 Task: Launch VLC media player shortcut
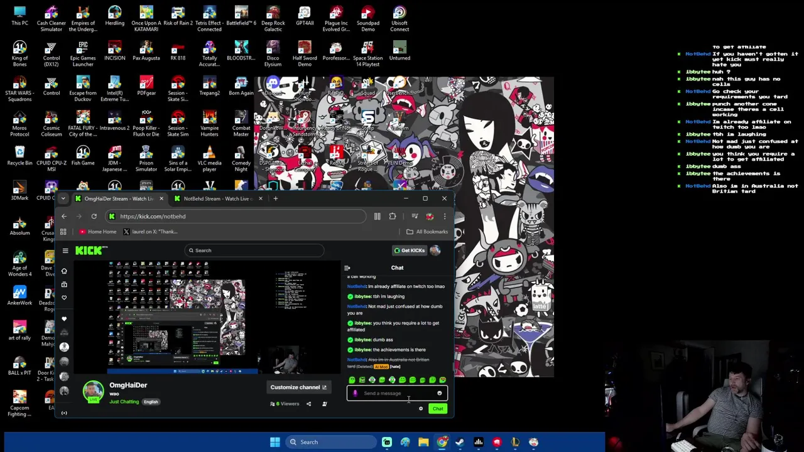click(x=210, y=159)
